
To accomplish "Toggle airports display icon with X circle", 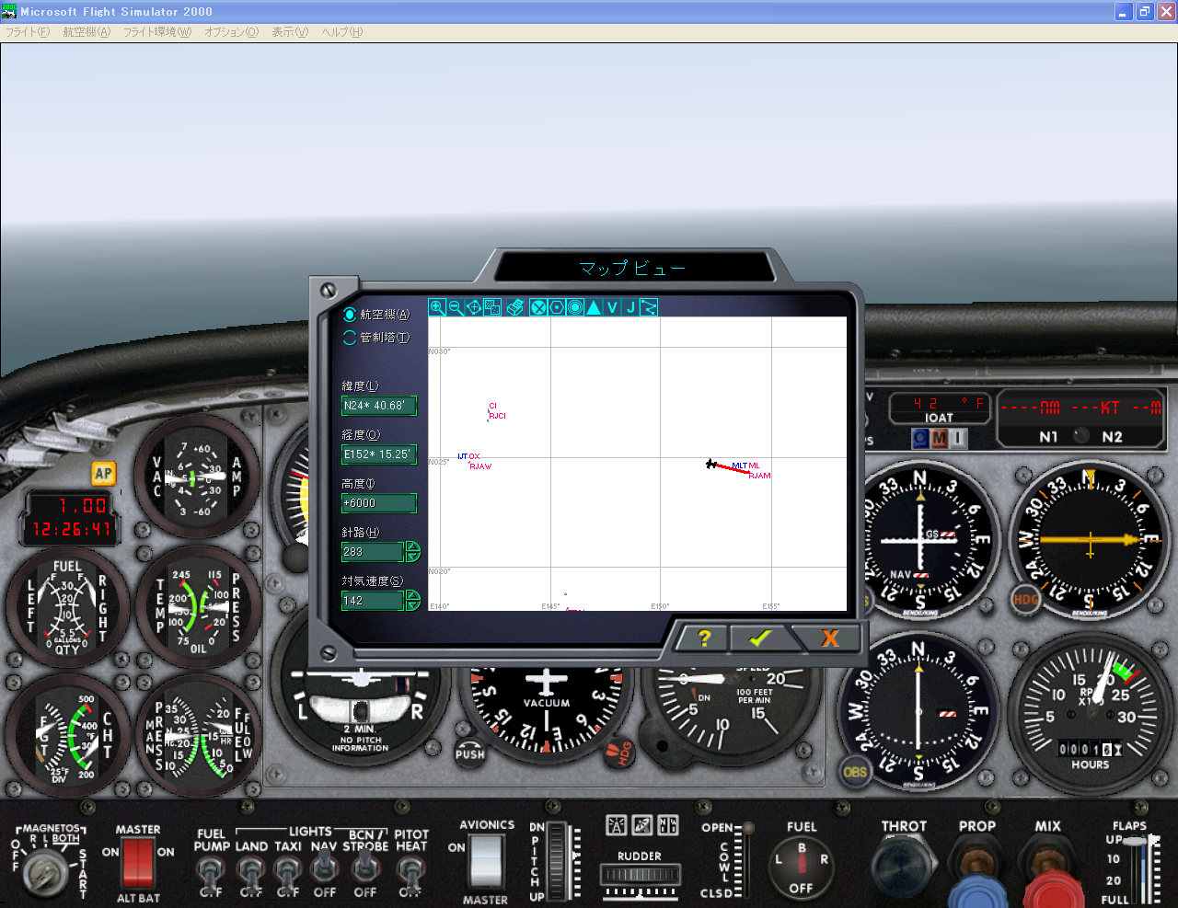I will pos(538,307).
